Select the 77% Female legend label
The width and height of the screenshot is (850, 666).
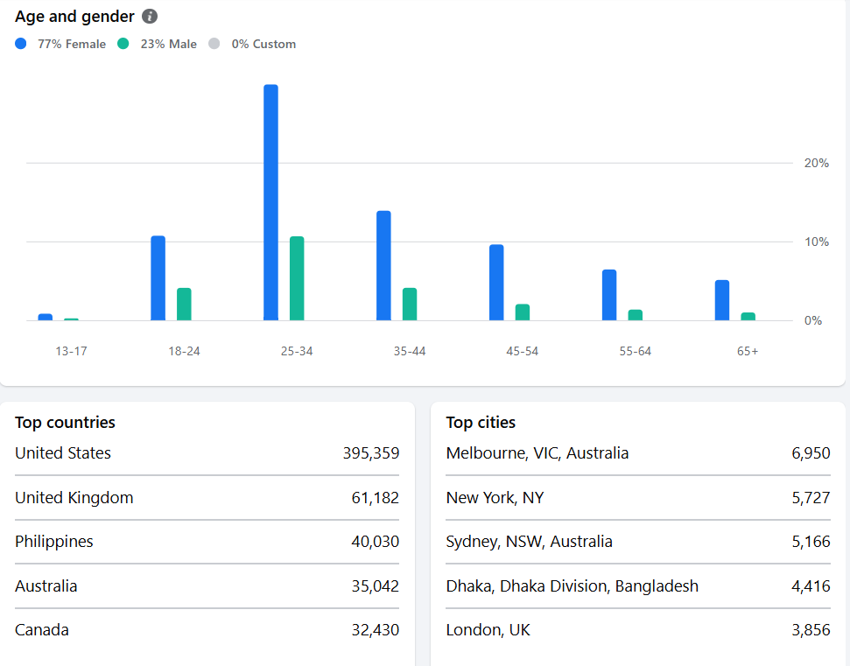point(72,44)
